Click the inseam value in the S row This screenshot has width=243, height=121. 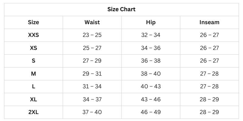tap(209, 61)
